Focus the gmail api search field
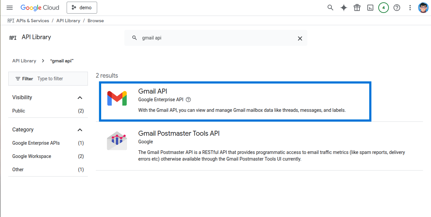 pyautogui.click(x=216, y=38)
